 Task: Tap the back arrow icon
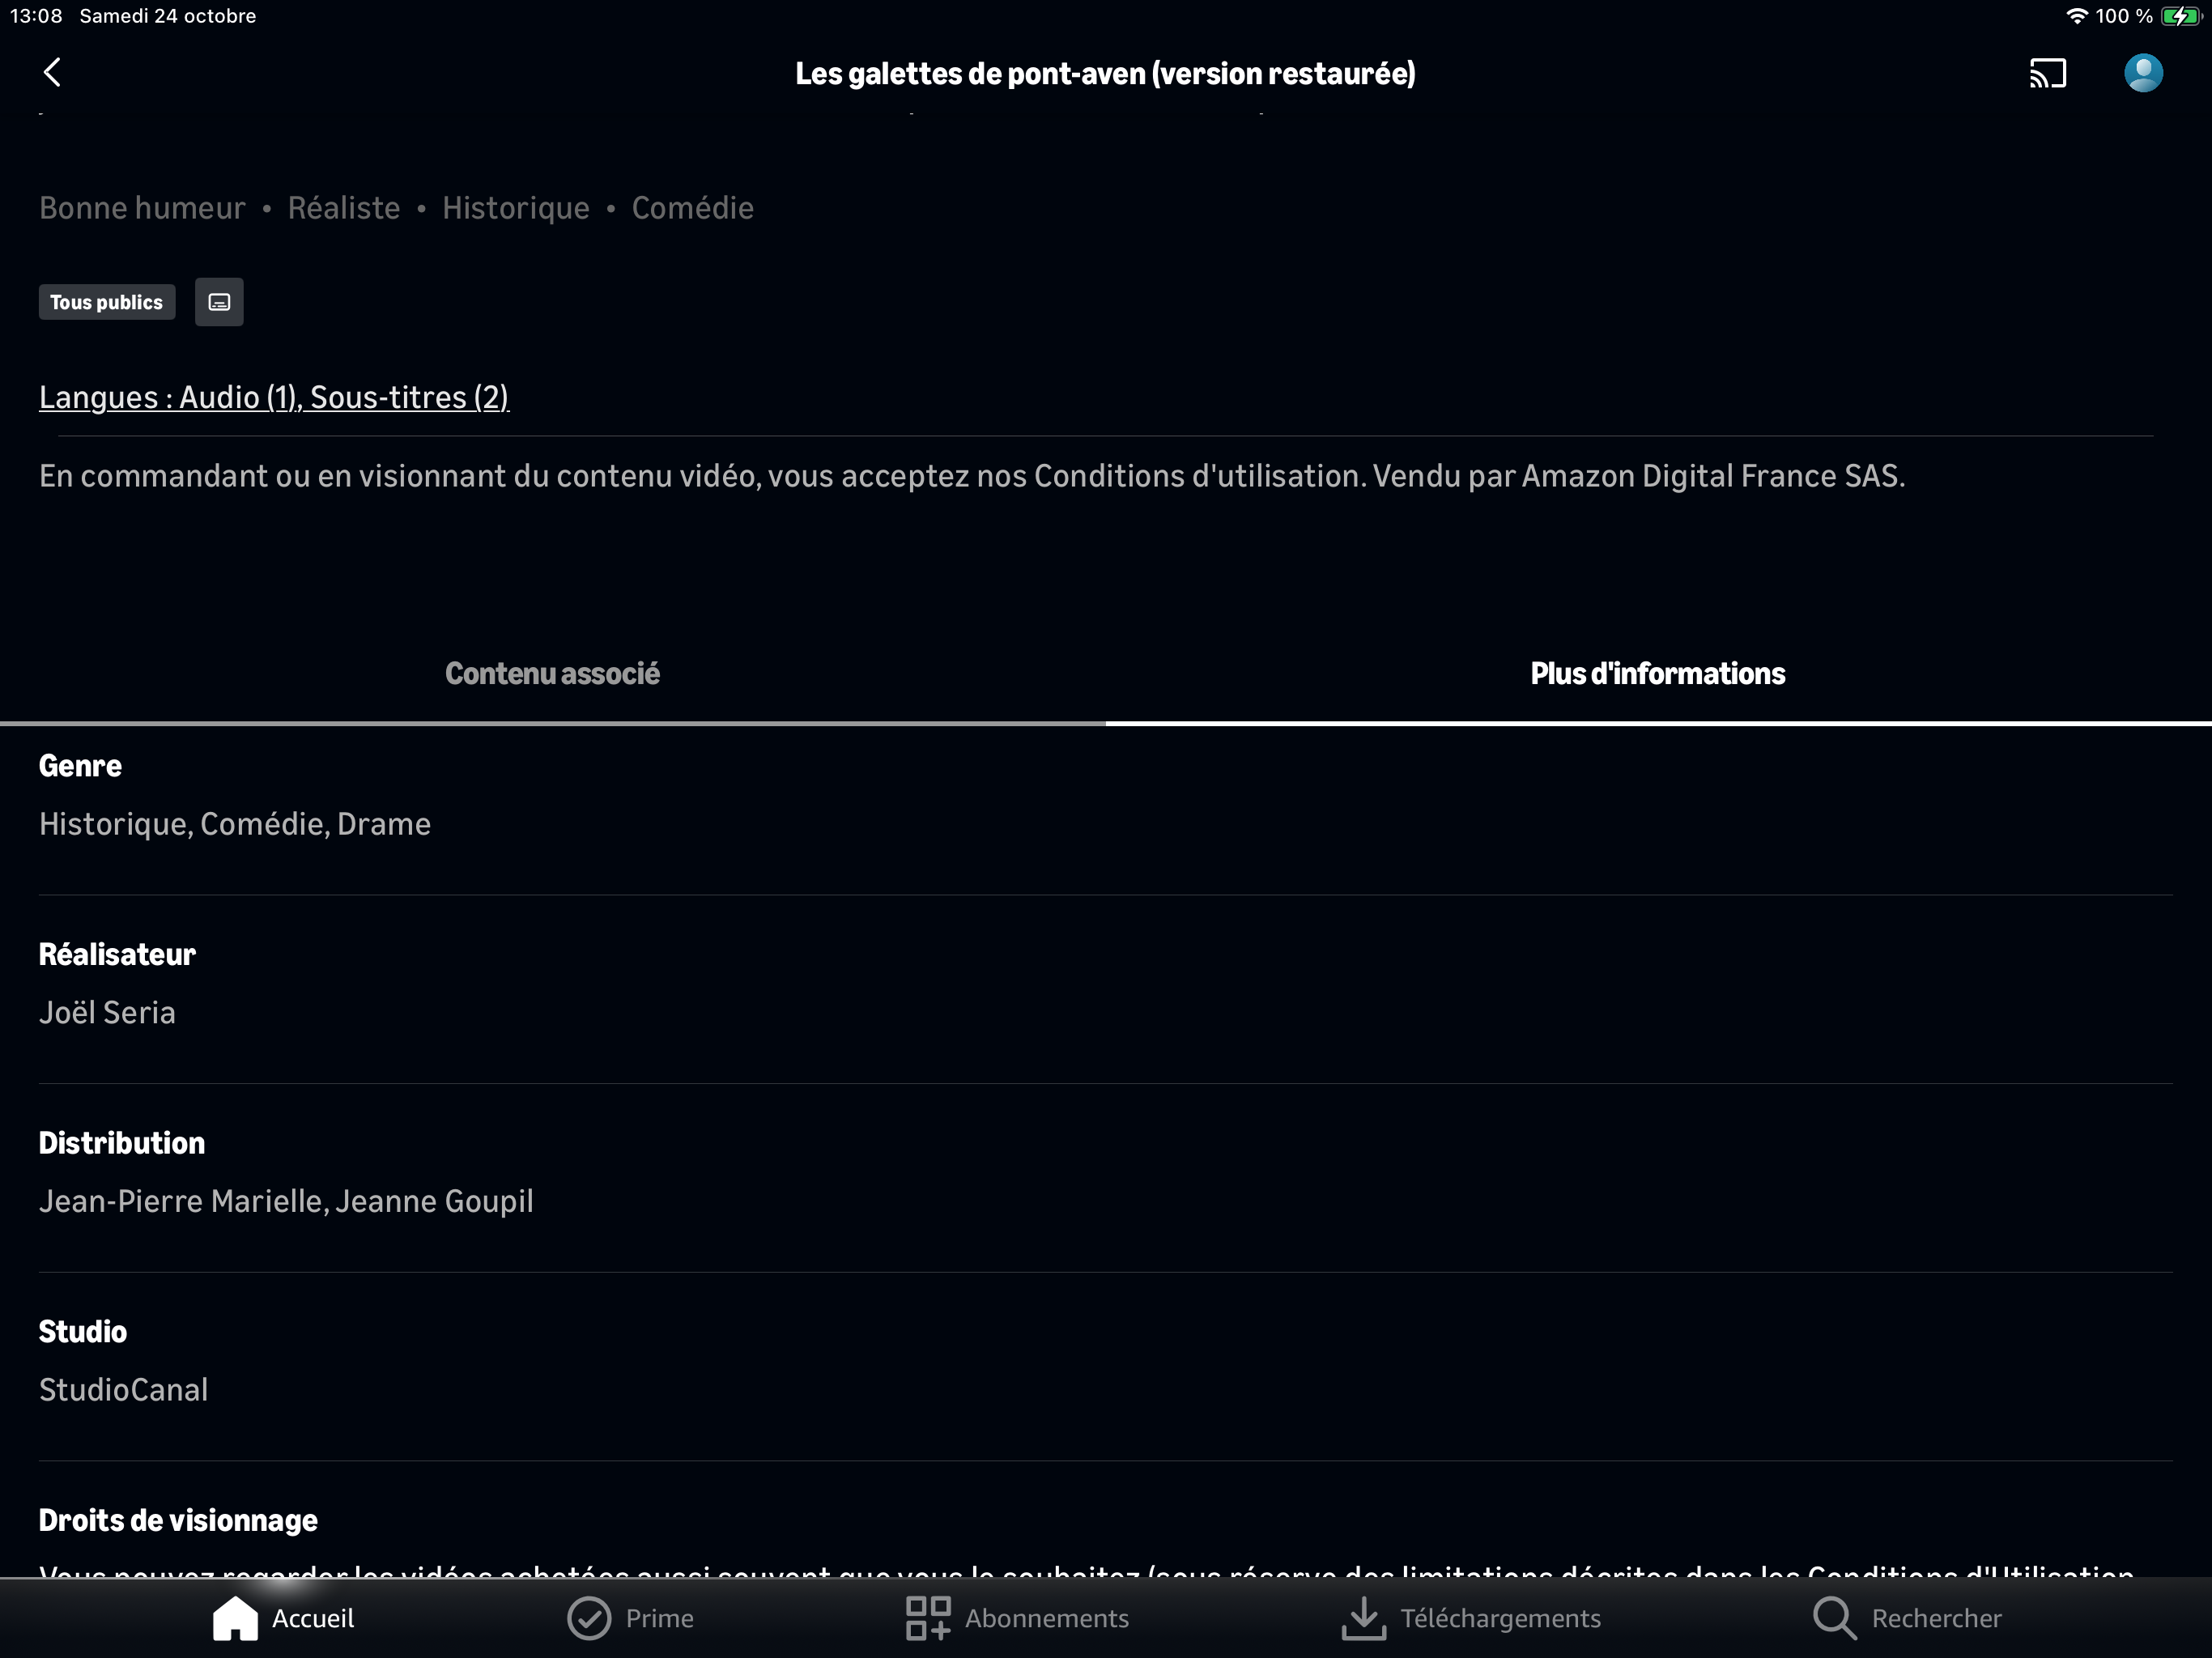coord(53,72)
